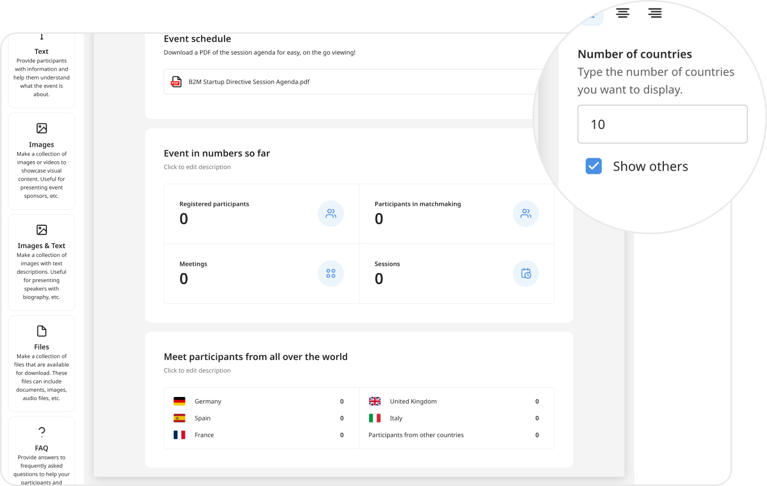This screenshot has width=767, height=486.
Task: Click the PDF file icon
Action: tap(176, 82)
